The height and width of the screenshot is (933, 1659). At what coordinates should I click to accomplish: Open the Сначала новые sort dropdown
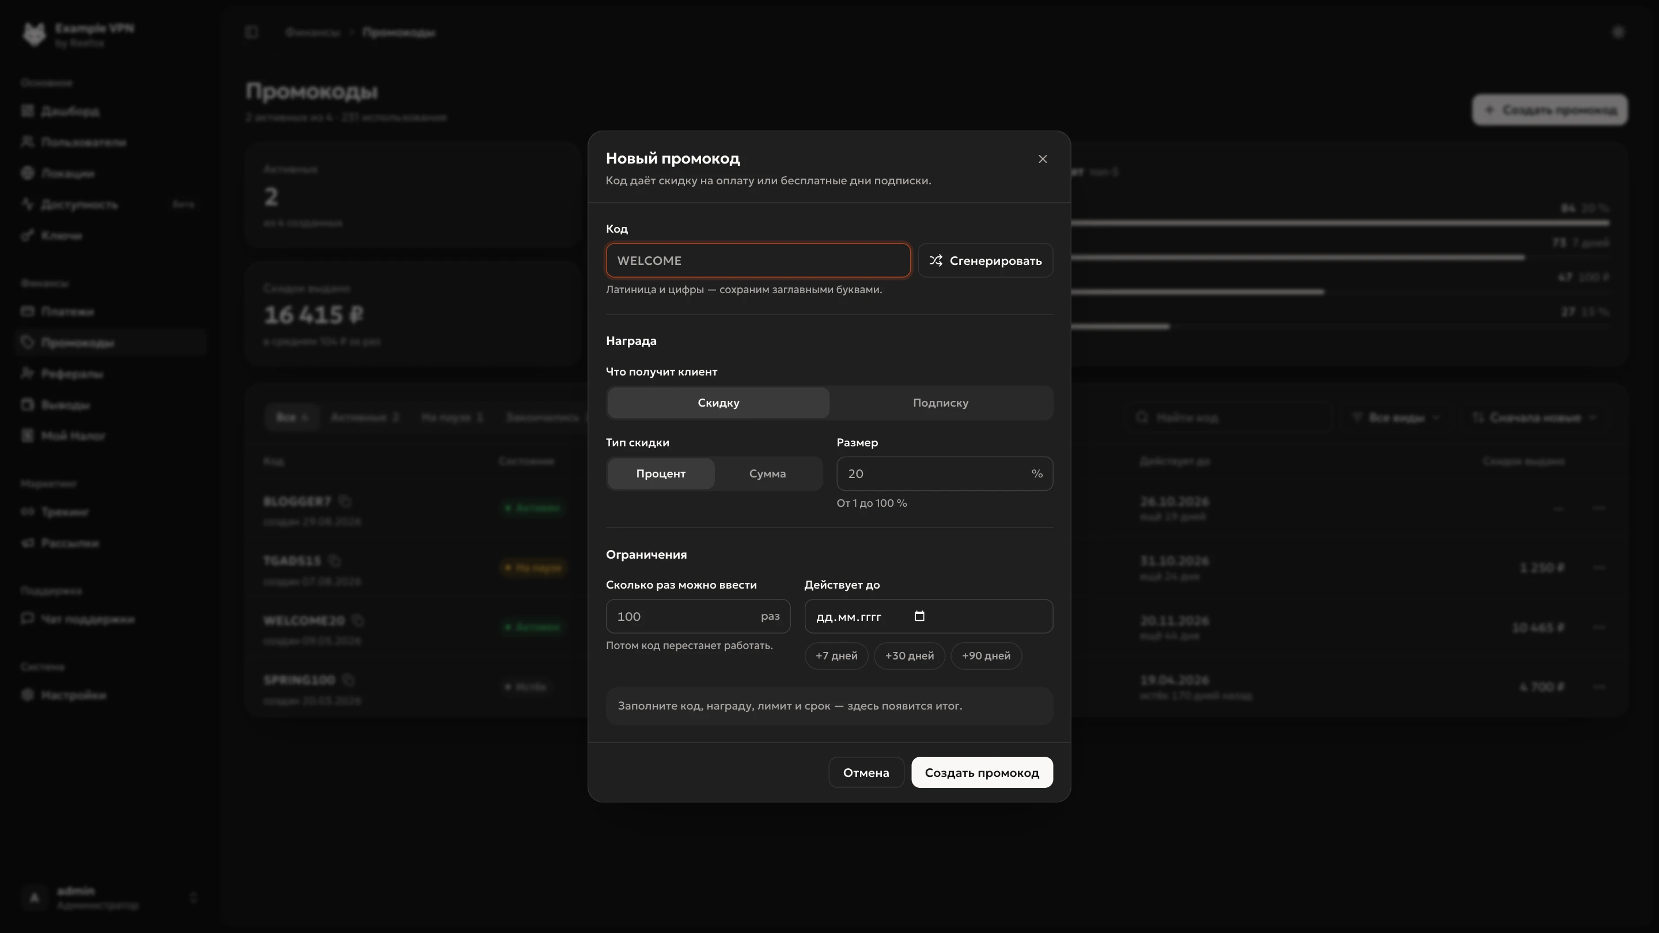(1534, 418)
